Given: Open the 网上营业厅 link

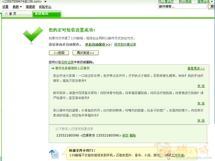Looking at the screenshot, I should (x=166, y=2).
